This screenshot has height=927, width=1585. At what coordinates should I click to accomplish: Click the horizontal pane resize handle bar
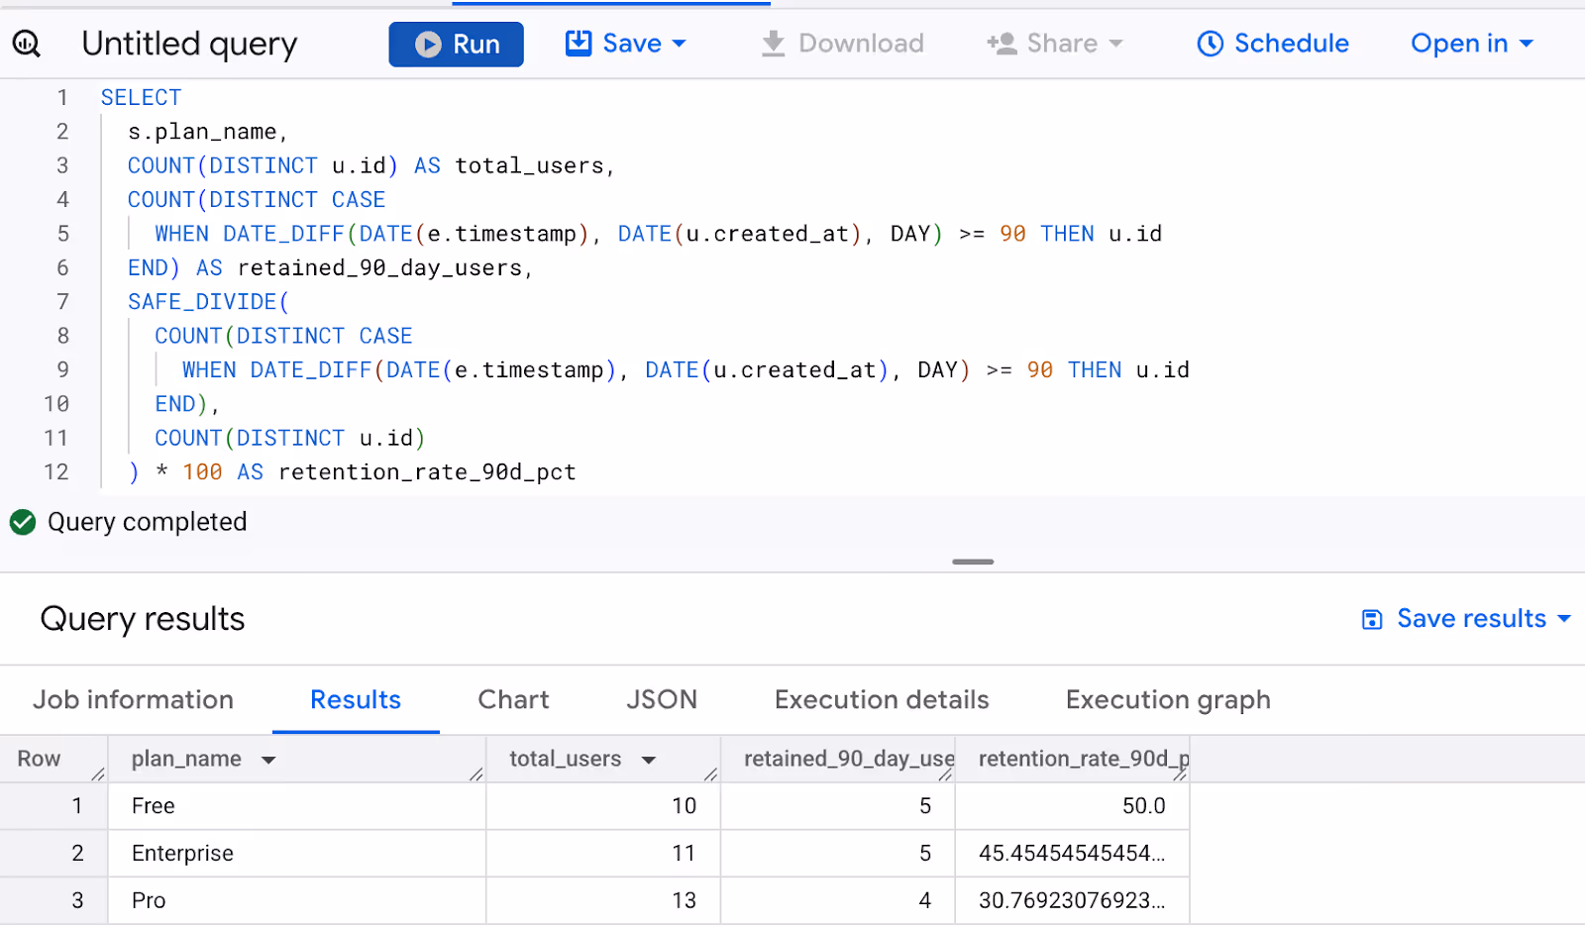[x=973, y=562]
